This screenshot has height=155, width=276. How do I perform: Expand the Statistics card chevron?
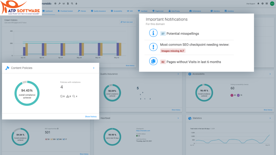click(270, 118)
